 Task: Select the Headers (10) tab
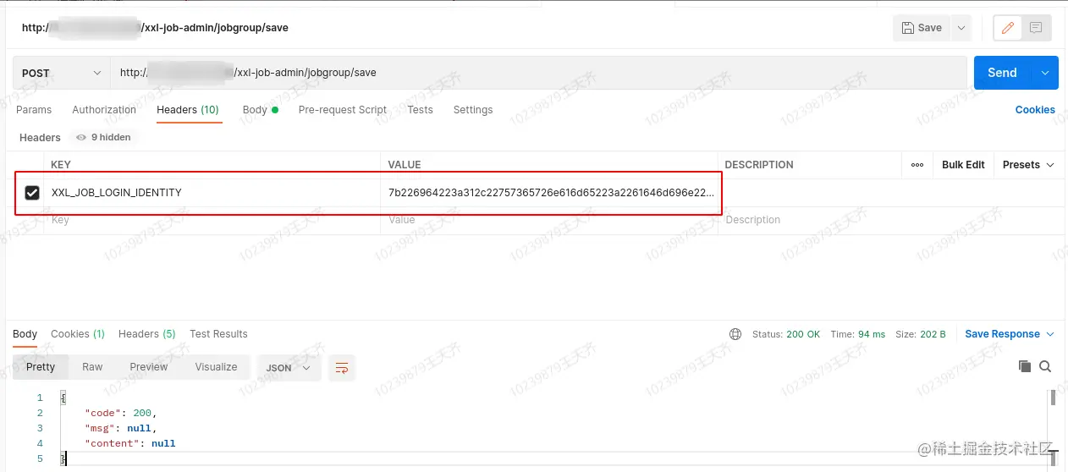(188, 110)
